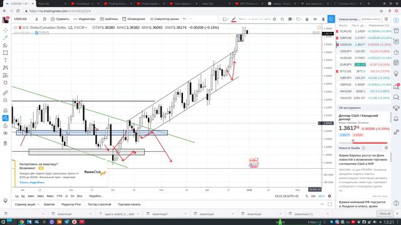Viewport: 401px width, 225px height.
Task: Open the notifications bell in right sidebar
Action: (396, 118)
